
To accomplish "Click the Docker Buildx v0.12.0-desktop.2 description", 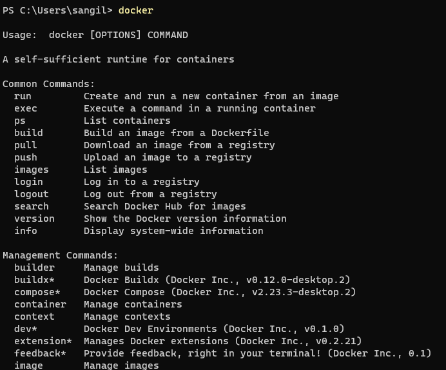I will (217, 280).
